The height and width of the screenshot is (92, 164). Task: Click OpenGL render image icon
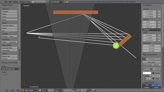(93, 90)
